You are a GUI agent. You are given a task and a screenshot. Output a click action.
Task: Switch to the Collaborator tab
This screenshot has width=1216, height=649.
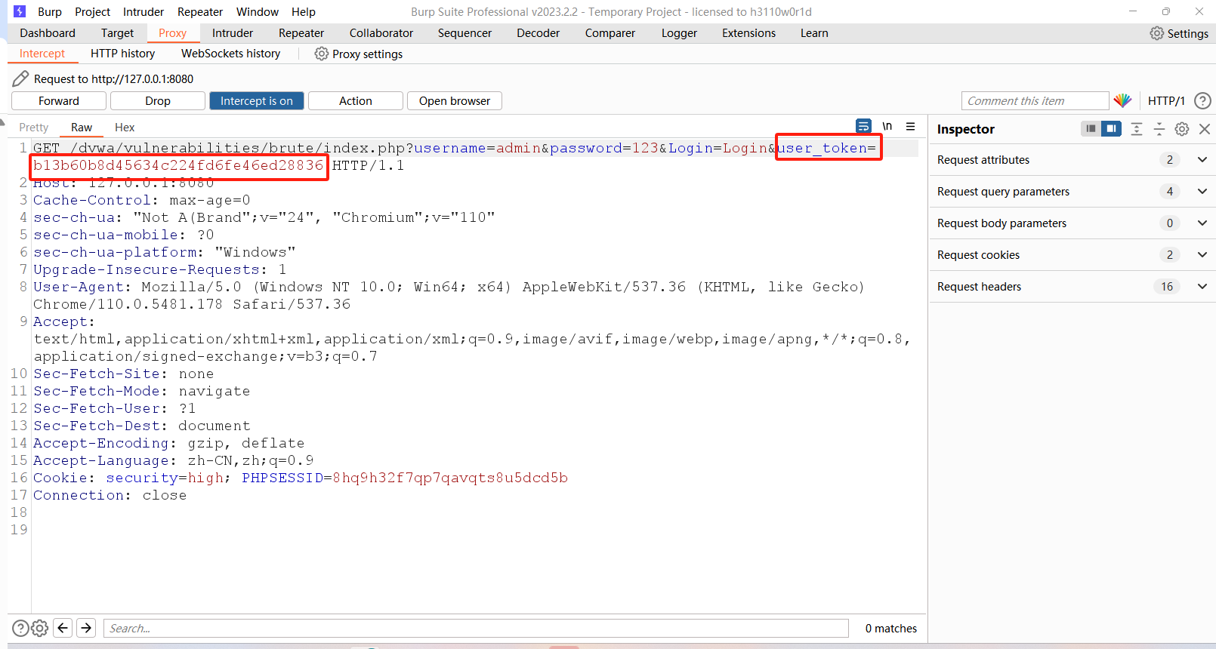[x=381, y=33]
